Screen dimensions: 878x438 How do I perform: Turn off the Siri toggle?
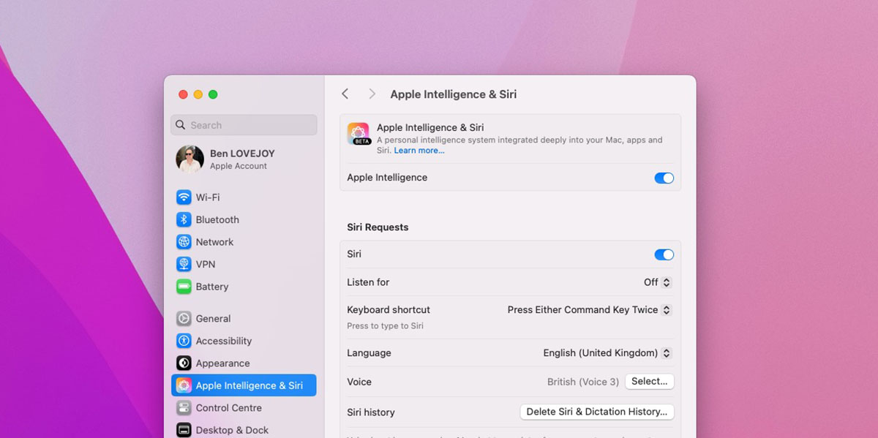(664, 254)
